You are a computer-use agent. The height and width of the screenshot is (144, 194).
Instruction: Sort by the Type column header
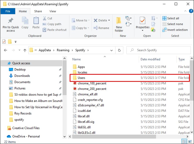(x=181, y=59)
